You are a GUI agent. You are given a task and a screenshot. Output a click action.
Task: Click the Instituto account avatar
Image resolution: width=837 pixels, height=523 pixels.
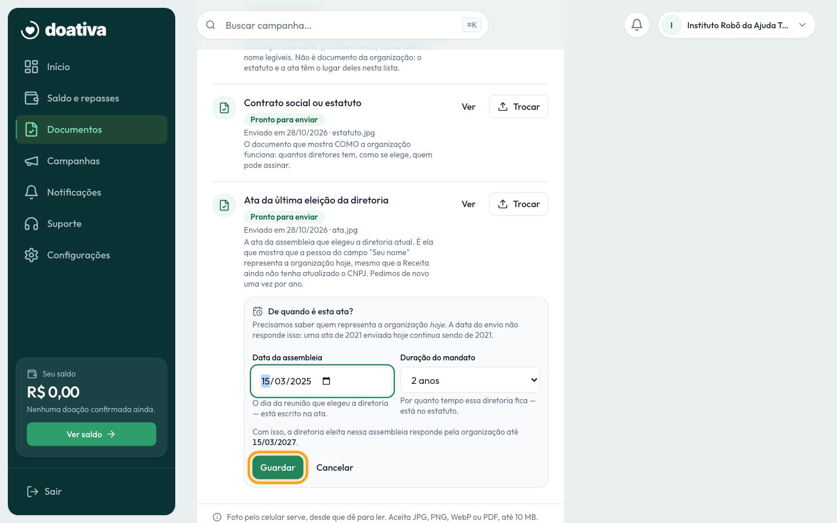pos(671,25)
